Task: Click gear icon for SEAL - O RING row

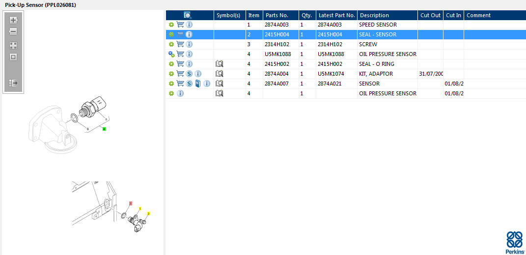Action: (171, 64)
